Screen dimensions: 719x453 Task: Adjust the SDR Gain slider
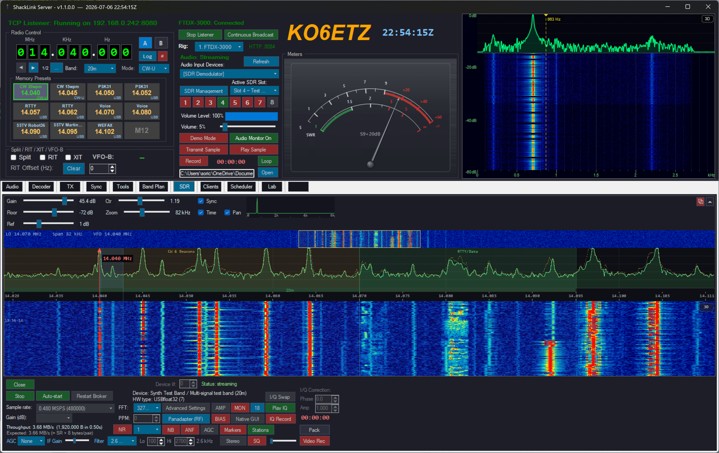pos(48,201)
